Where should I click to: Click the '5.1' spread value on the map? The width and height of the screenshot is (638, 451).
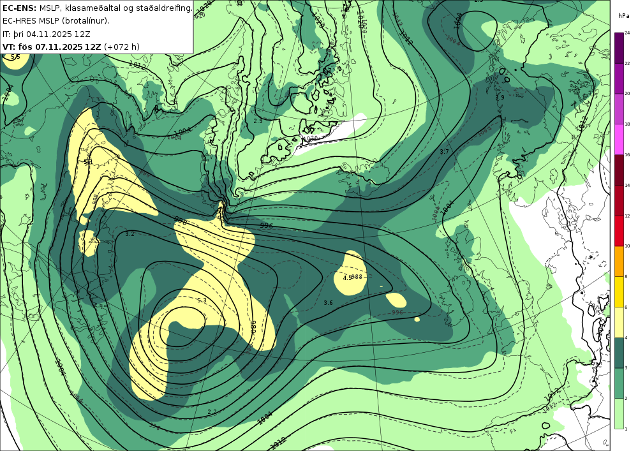tap(88, 162)
